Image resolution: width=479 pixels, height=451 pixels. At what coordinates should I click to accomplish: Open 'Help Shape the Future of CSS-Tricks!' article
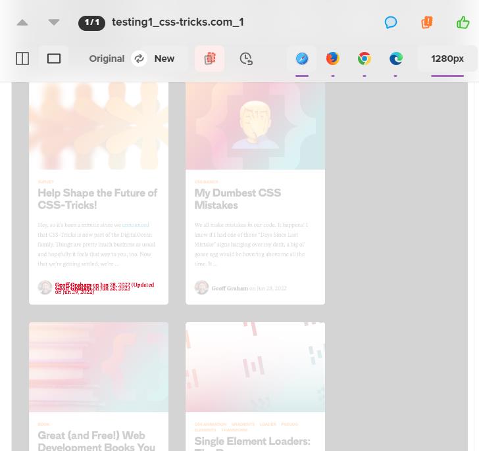(97, 199)
